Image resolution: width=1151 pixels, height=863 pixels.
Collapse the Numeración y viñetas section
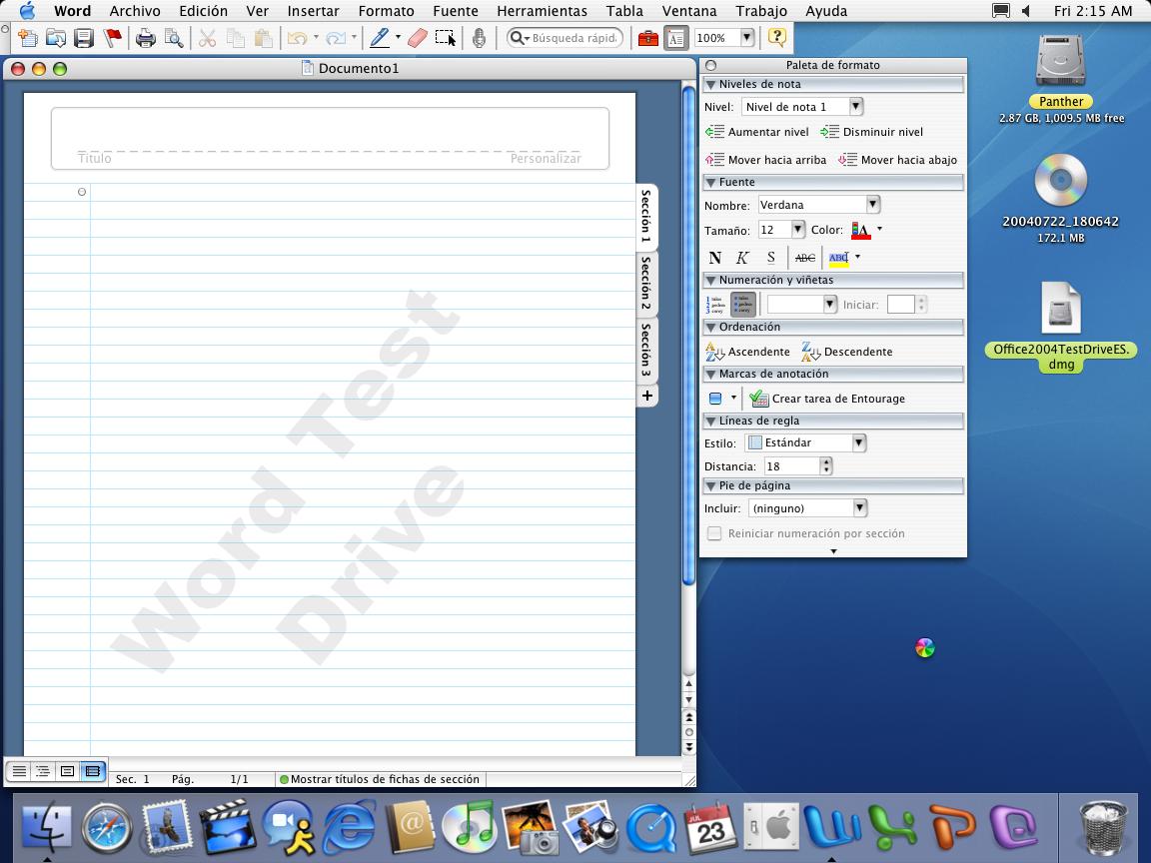tap(710, 280)
